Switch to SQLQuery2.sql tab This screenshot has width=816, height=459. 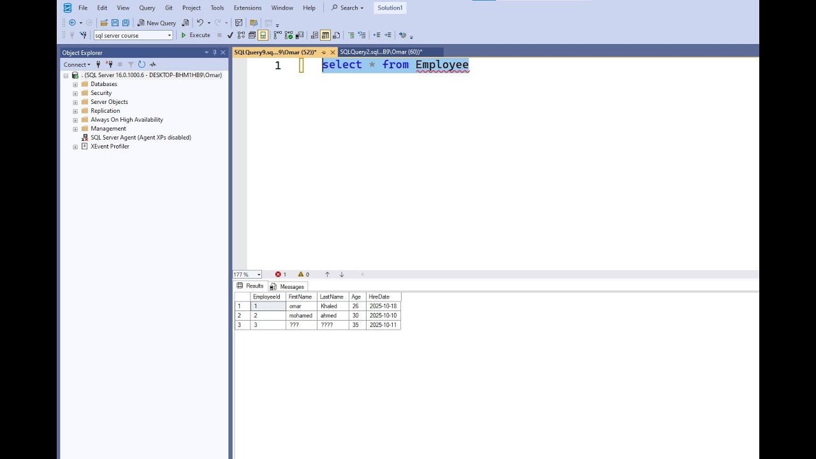point(381,52)
